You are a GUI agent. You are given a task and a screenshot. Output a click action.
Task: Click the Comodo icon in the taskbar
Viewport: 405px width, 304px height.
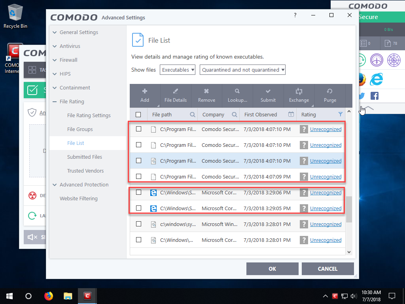87,296
